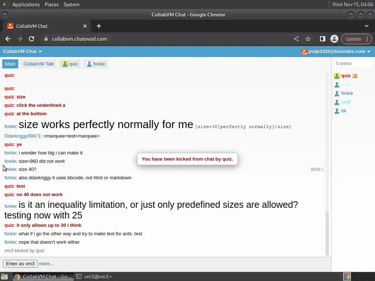Screen dimensions: 375x281
Task: Click lol's avatar icon in online list
Action: [x=337, y=111]
